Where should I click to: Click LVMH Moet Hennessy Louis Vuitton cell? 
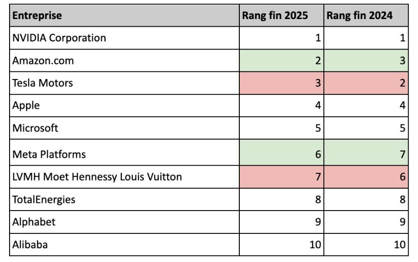click(124, 177)
